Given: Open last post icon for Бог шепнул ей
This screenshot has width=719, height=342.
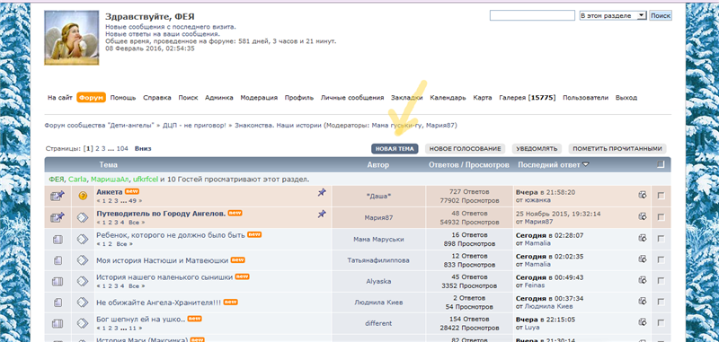Looking at the screenshot, I should tap(643, 323).
